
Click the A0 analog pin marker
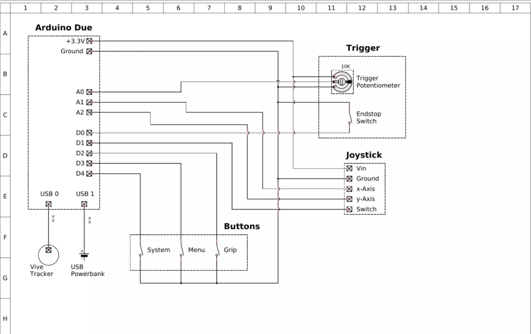click(x=89, y=92)
